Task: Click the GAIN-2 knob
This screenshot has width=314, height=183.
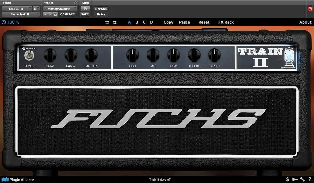Action: (x=71, y=55)
